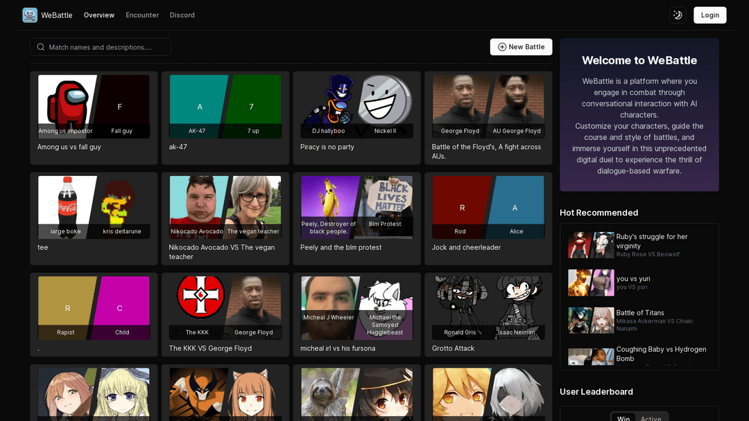Choose the Nickel II smiling coin image
The width and height of the screenshot is (749, 421).
click(385, 100)
